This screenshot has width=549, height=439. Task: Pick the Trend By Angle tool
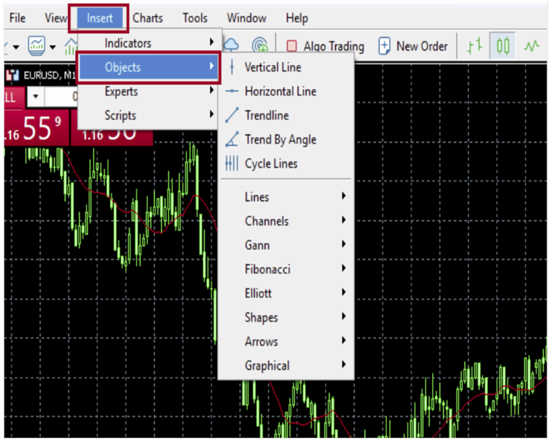[280, 139]
